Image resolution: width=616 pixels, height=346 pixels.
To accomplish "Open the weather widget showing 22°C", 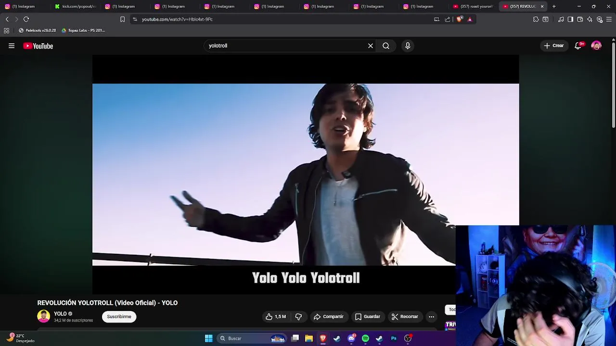I will tap(21, 338).
